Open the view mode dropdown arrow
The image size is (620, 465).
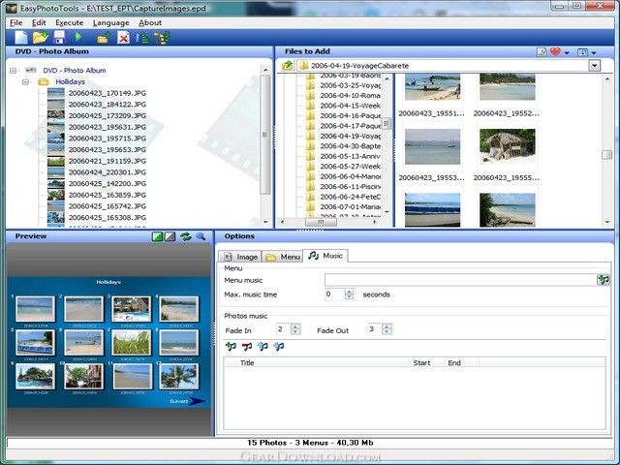[594, 52]
